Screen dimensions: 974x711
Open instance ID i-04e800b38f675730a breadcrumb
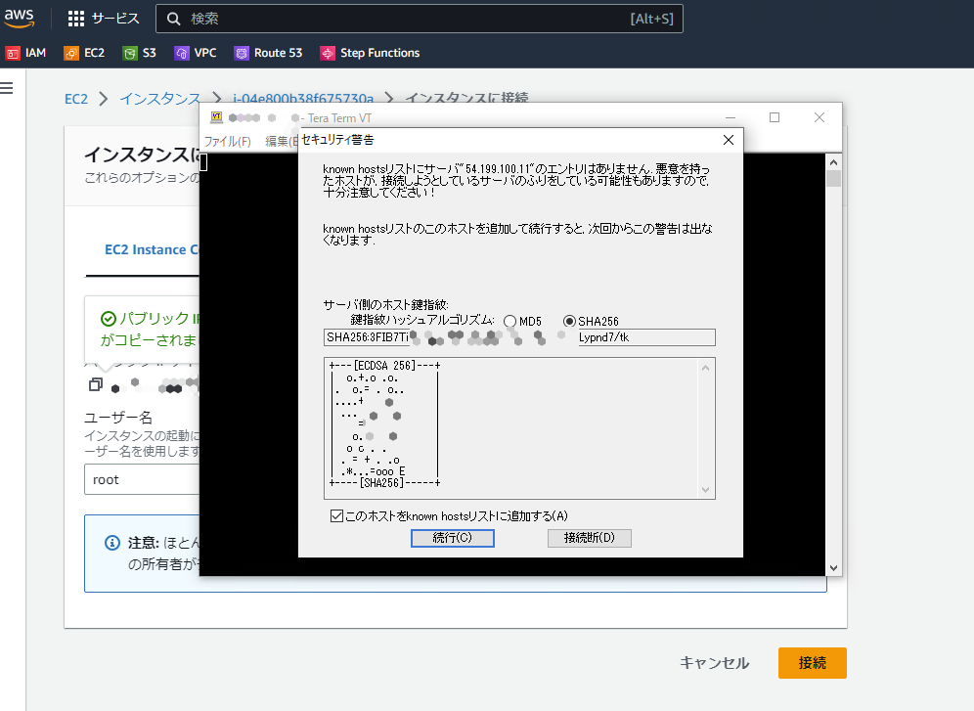pos(303,98)
